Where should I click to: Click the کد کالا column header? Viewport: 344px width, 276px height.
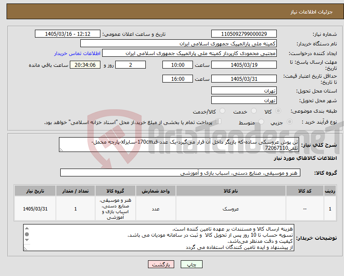(305, 191)
